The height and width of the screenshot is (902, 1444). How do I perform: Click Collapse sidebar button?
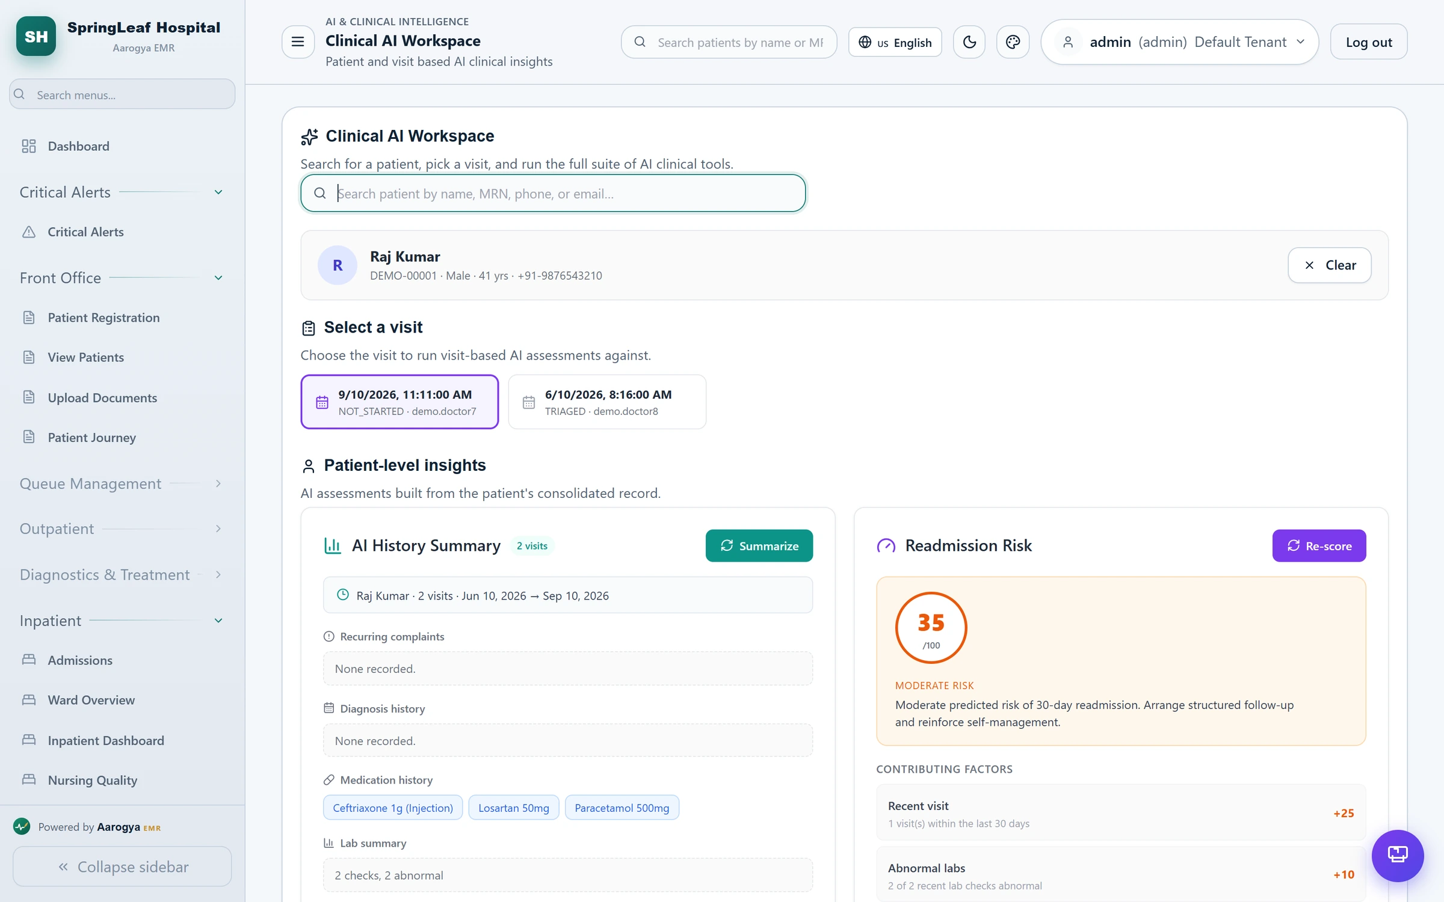122,866
